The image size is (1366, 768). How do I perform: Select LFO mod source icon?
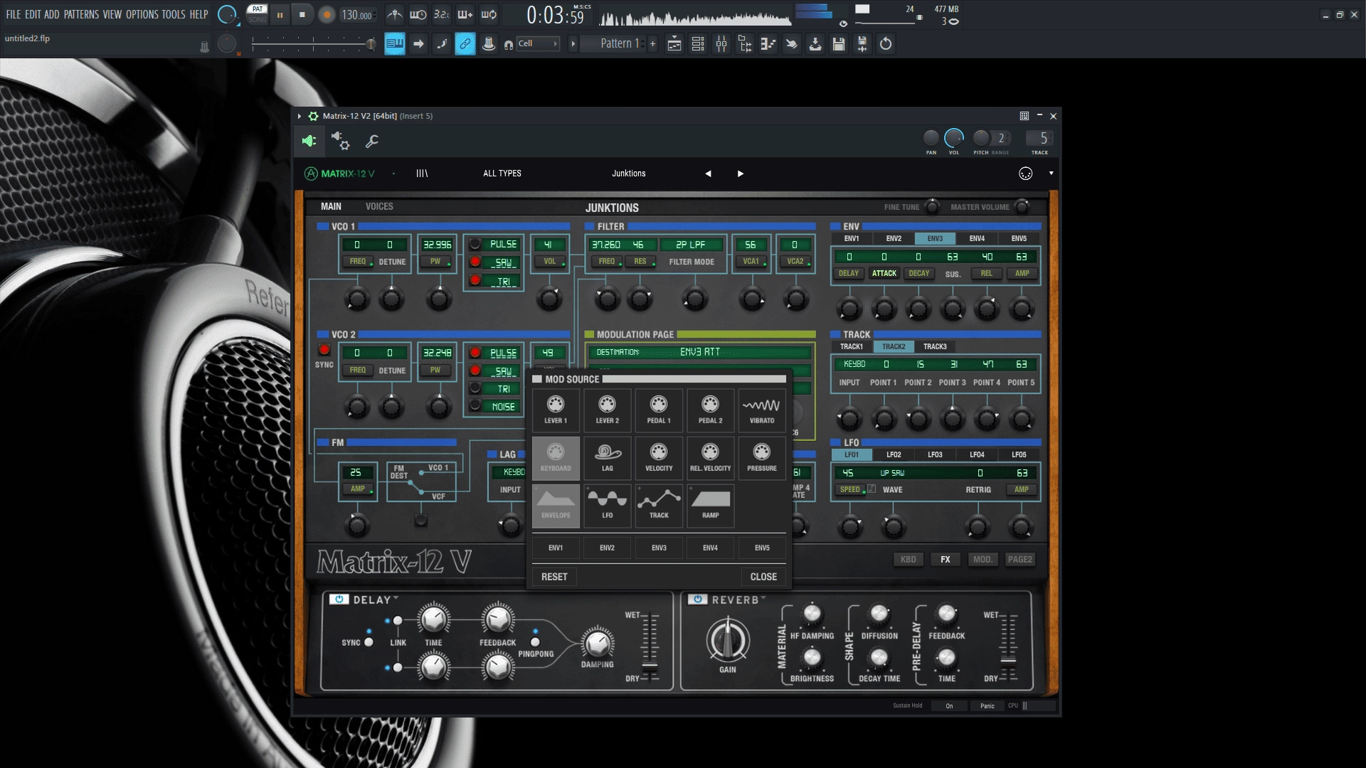pos(607,506)
